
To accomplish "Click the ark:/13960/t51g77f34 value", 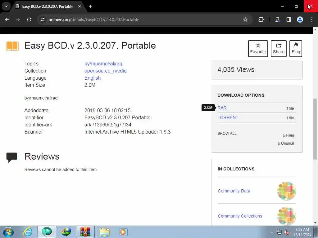I will (x=108, y=125).
